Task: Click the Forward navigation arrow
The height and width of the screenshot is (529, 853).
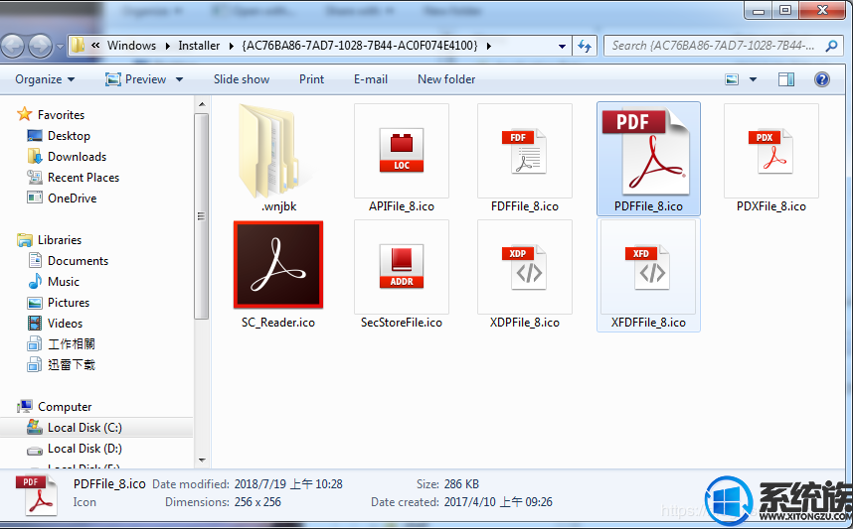Action: point(40,47)
